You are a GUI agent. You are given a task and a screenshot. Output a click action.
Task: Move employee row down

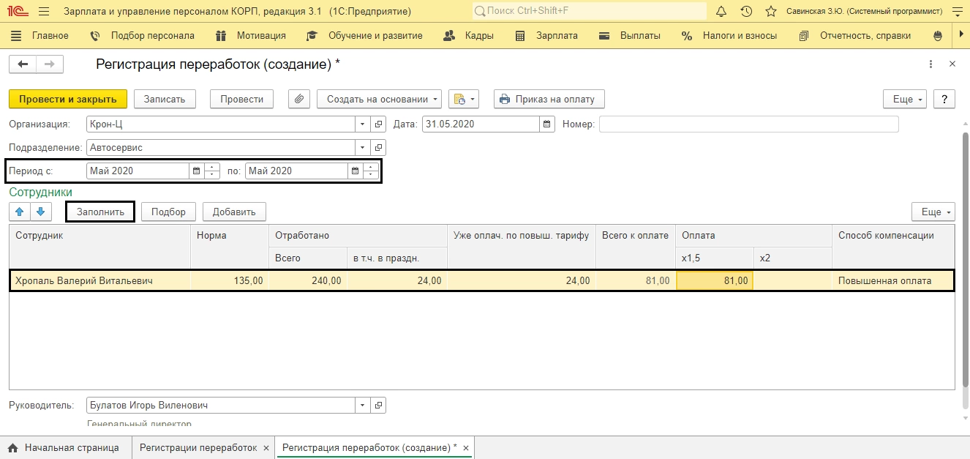click(40, 212)
